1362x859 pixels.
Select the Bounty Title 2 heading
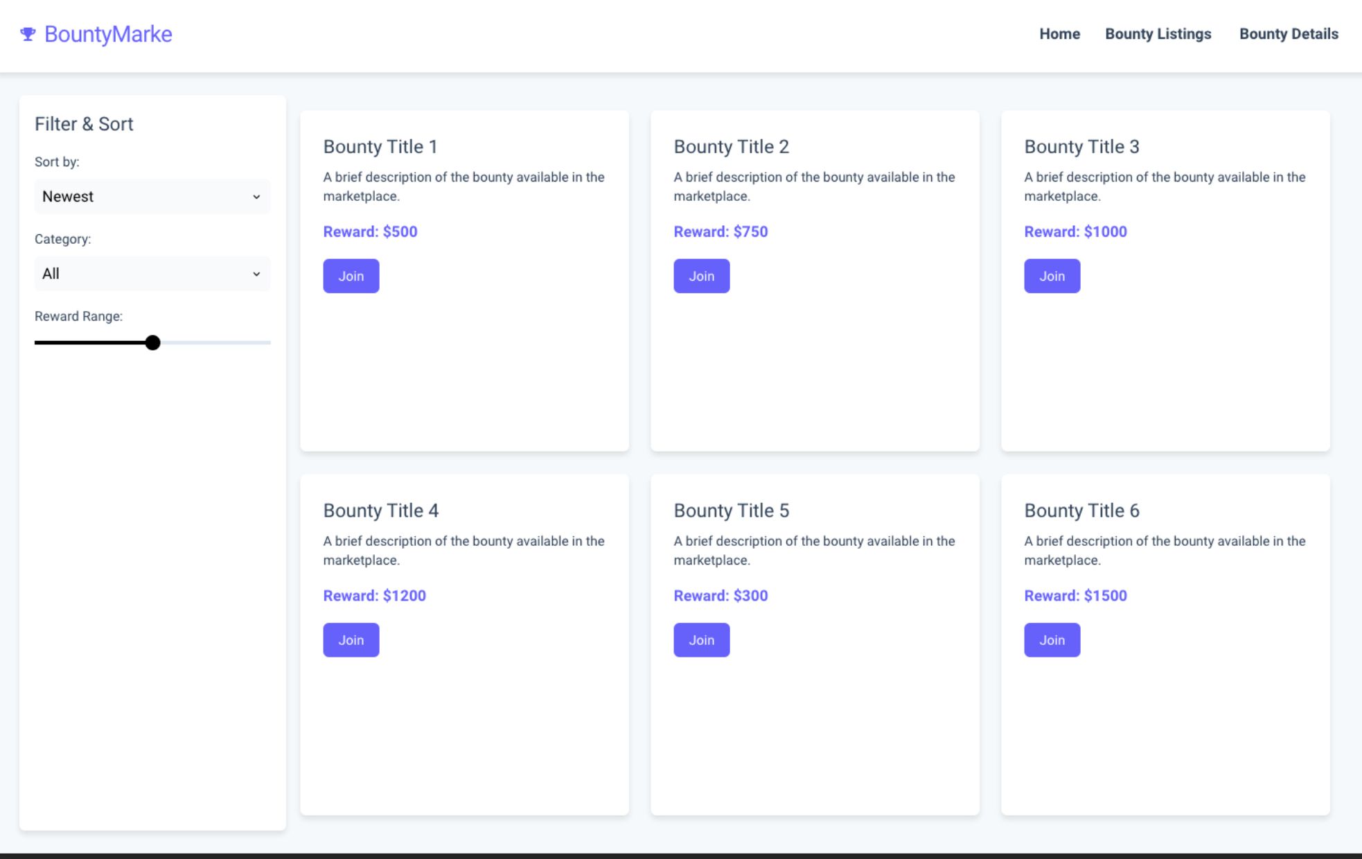[x=732, y=147]
